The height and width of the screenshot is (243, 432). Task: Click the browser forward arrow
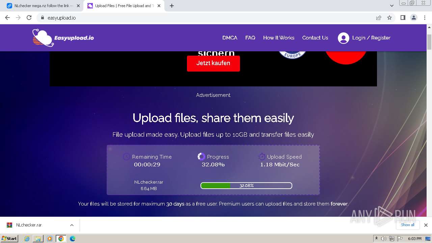pyautogui.click(x=18, y=18)
